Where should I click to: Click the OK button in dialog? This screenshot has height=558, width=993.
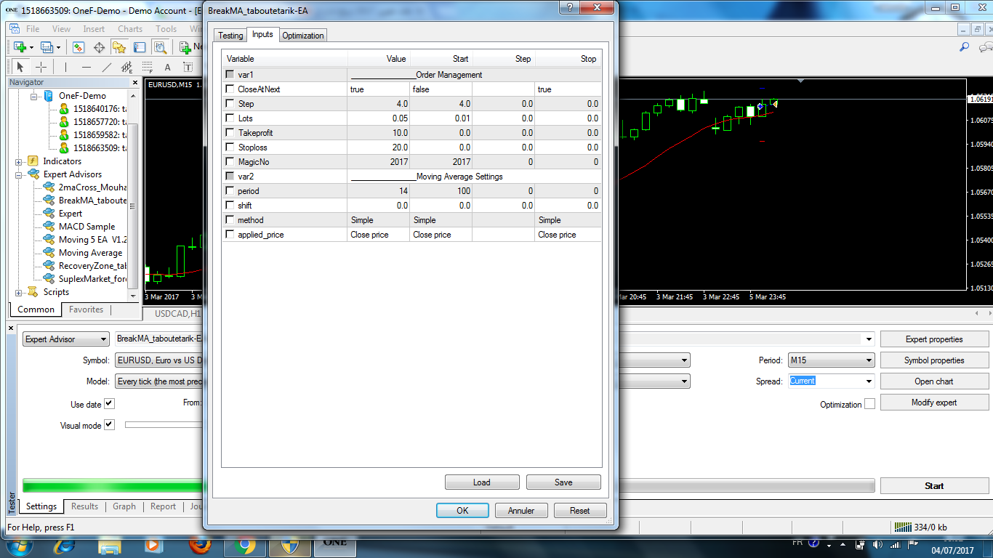(x=462, y=511)
